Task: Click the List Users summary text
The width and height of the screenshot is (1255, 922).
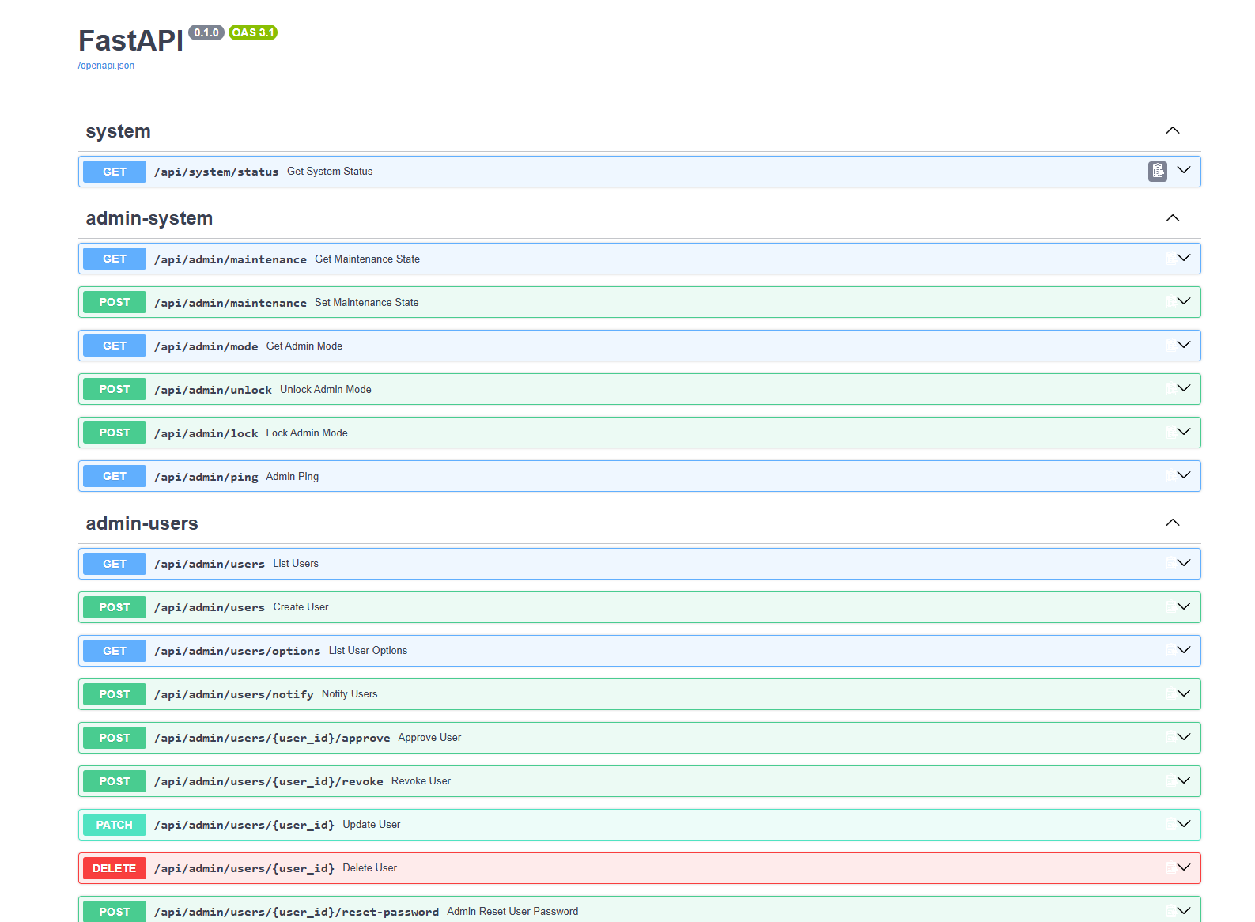Action: tap(296, 563)
